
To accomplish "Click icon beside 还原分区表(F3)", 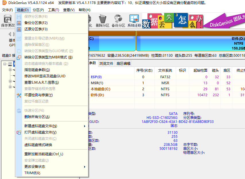I will [19, 29].
